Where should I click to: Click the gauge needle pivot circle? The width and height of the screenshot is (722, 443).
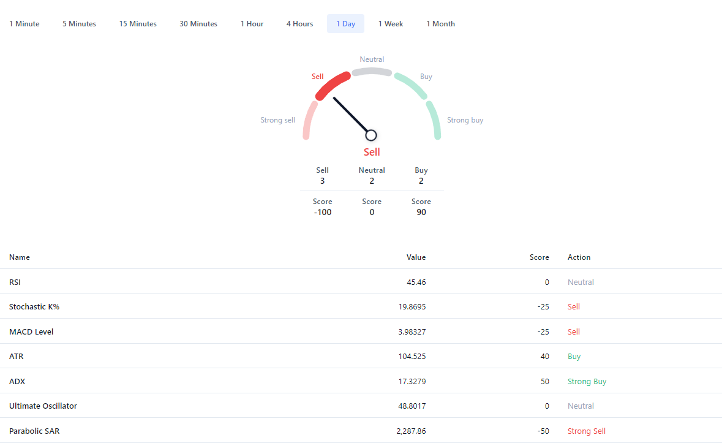[x=371, y=135]
